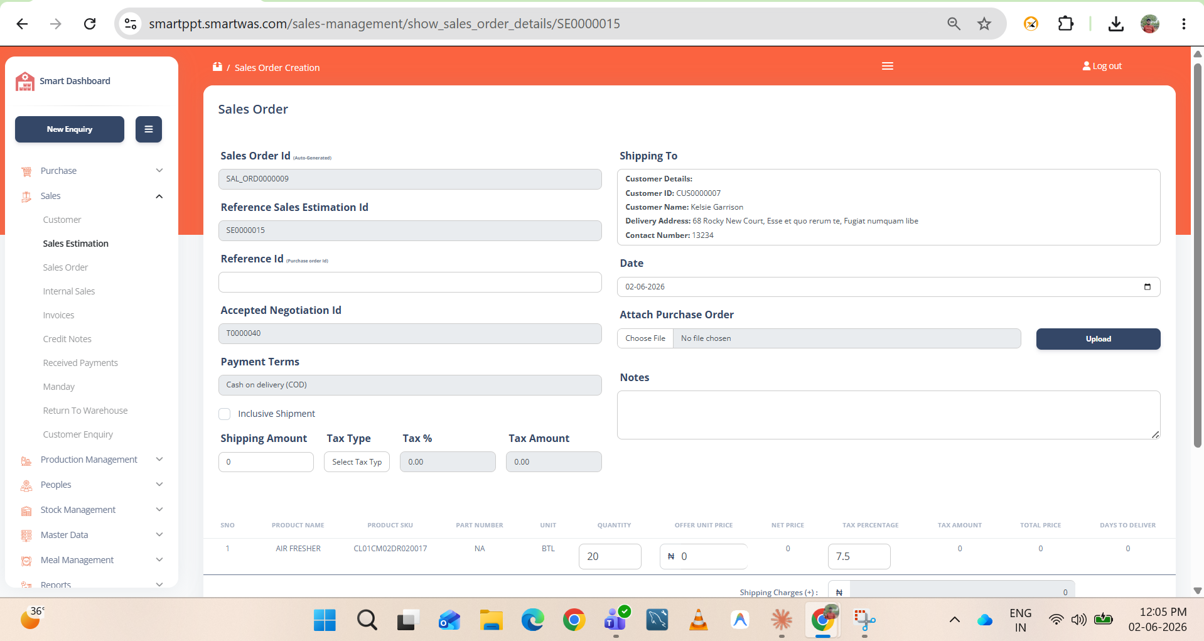Open Customer Enquiry menu item
The width and height of the screenshot is (1204, 641).
(x=78, y=434)
